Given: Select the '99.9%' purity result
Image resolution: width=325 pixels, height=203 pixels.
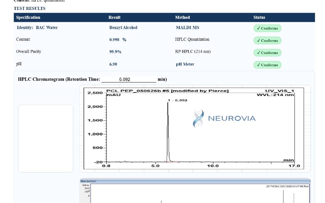Looking at the screenshot, I should click(115, 52).
